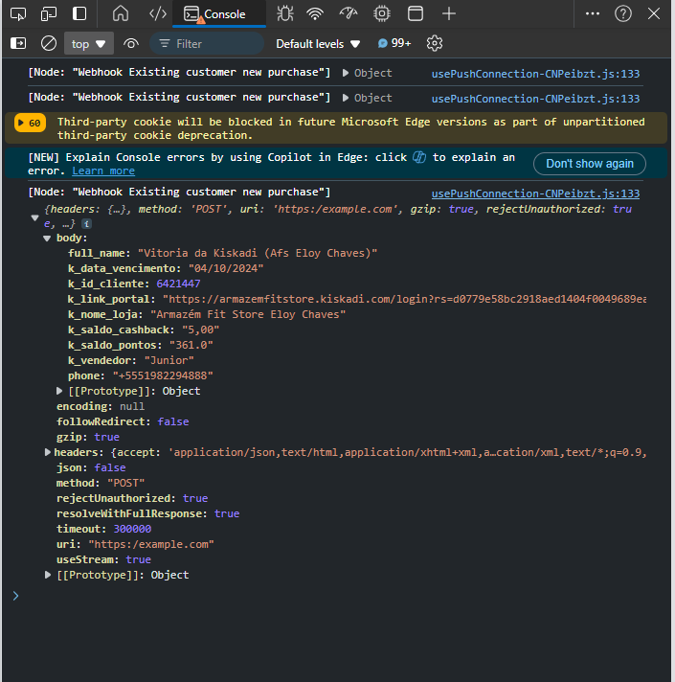Close the DevTools panel
Screen dimensions: 675x682
click(654, 14)
